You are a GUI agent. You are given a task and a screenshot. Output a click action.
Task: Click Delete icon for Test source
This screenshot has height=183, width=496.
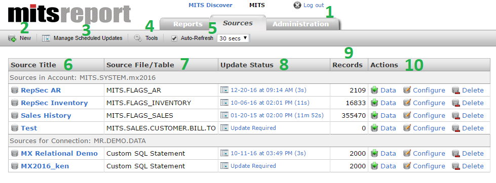[456, 128]
